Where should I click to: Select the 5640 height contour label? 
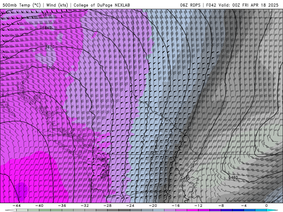click(47, 28)
